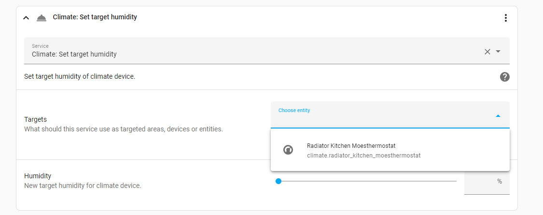Close the Choose entity dropdown arrow
Screen dimensions: 543x215
pos(498,116)
